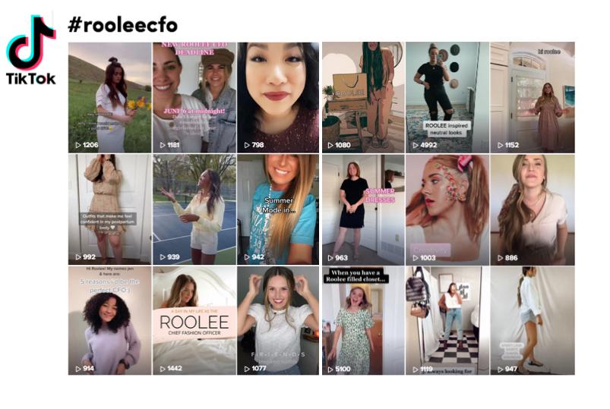Image resolution: width=610 pixels, height=409 pixels.
Task: Open the 'When you have a Roolee filled closet' video
Action: coord(363,321)
